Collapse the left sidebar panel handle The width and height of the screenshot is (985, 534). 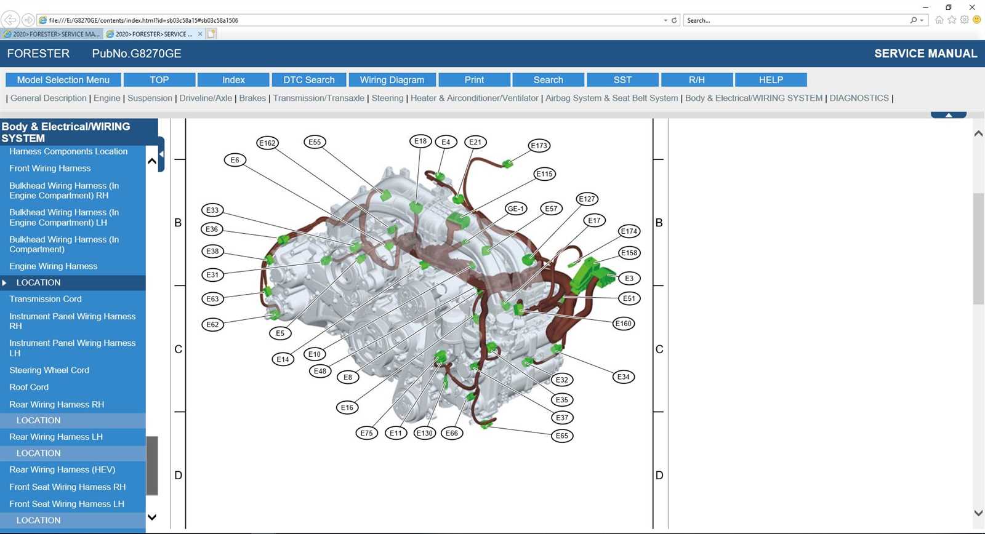[161, 154]
